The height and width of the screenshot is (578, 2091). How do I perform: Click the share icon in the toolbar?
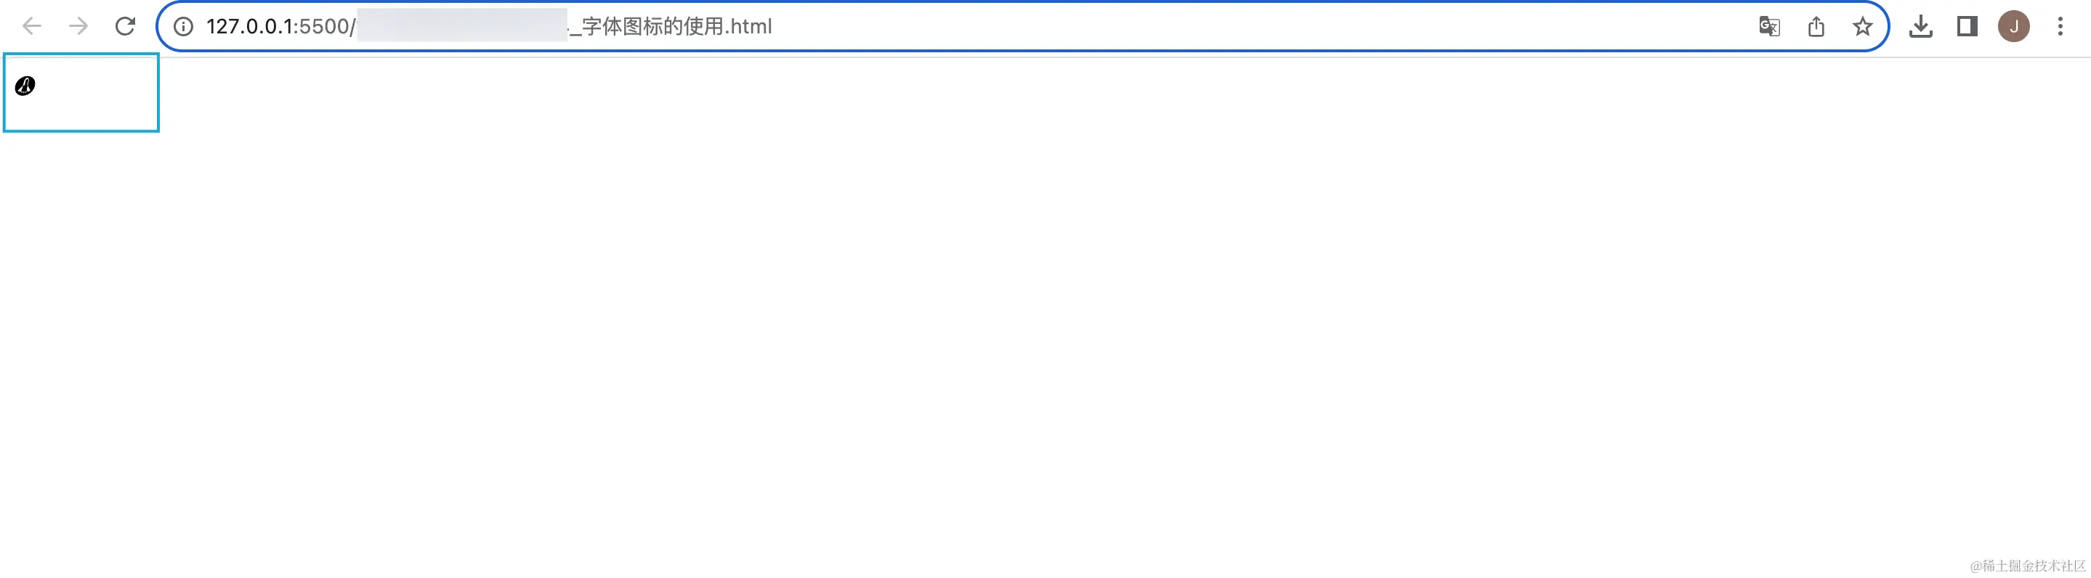pos(1816,26)
